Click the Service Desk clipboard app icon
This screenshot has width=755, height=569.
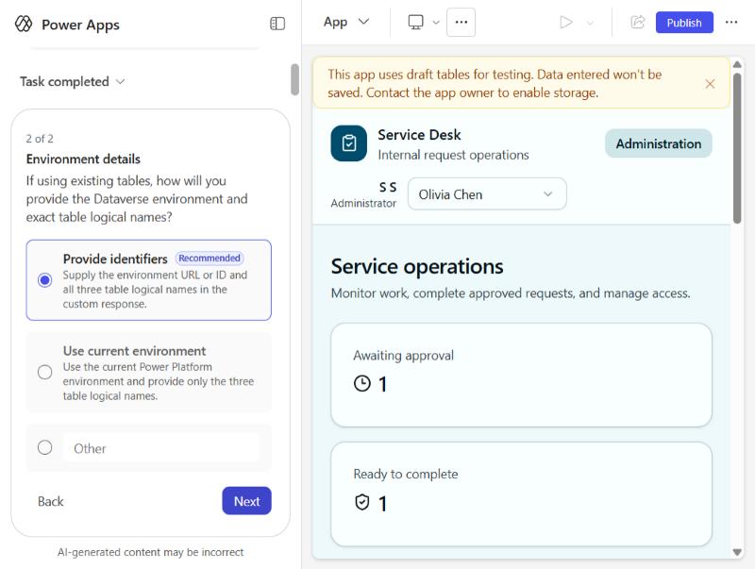click(x=348, y=143)
